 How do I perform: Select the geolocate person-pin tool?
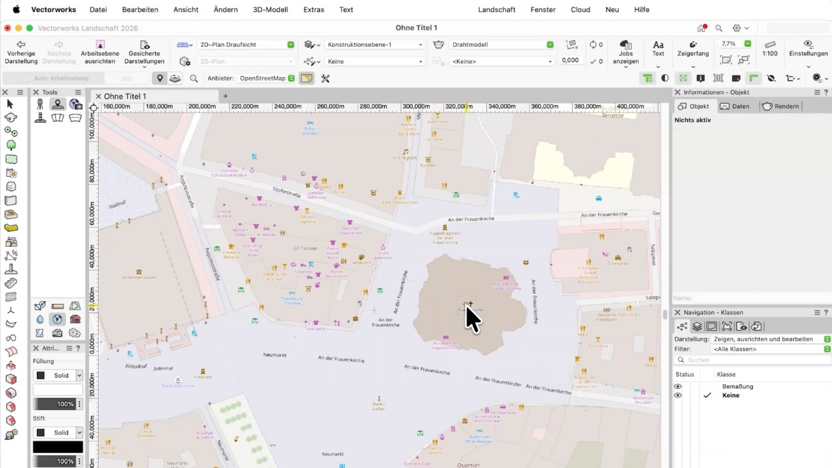(58, 104)
